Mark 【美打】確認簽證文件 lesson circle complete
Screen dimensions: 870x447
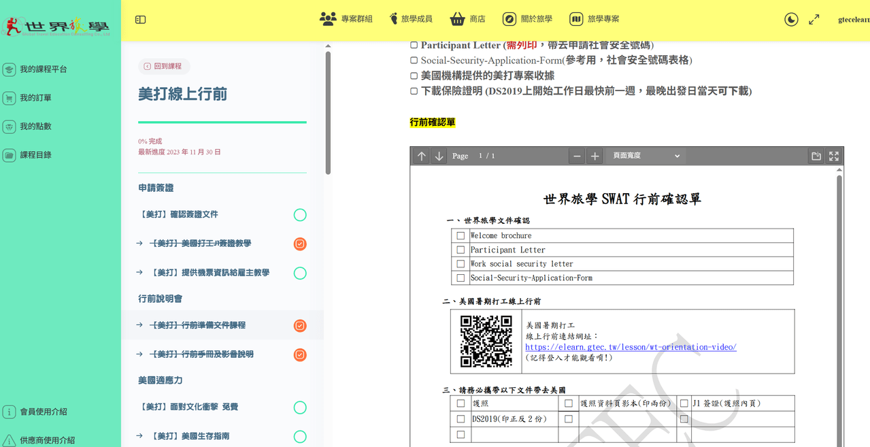click(300, 215)
